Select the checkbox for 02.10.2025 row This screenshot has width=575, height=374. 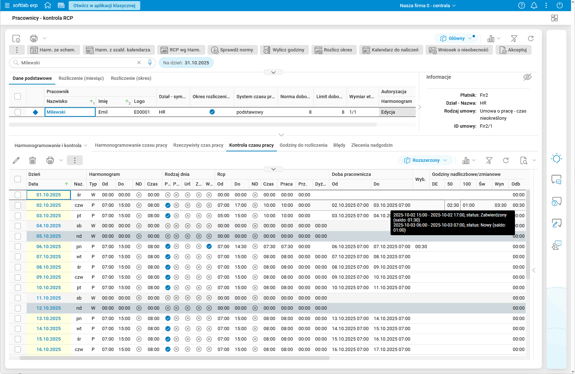[x=18, y=205]
